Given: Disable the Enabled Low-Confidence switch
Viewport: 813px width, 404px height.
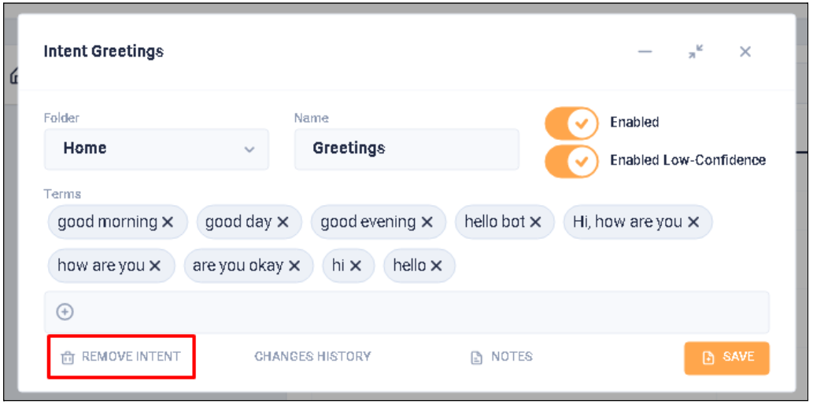Looking at the screenshot, I should point(571,160).
